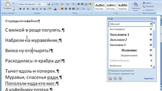Click the font color (A) swatch icon
The width and height of the screenshot is (162, 91).
(x=55, y=9)
